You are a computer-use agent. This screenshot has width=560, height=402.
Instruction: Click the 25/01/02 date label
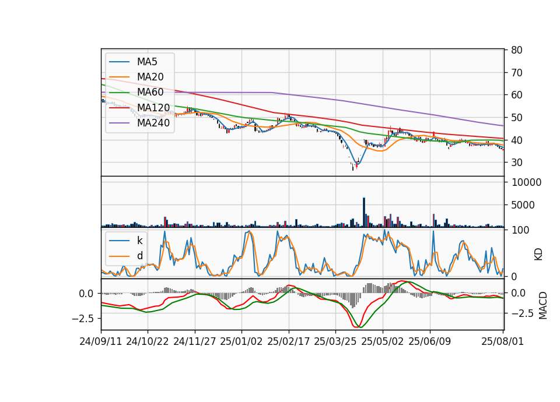pos(242,341)
